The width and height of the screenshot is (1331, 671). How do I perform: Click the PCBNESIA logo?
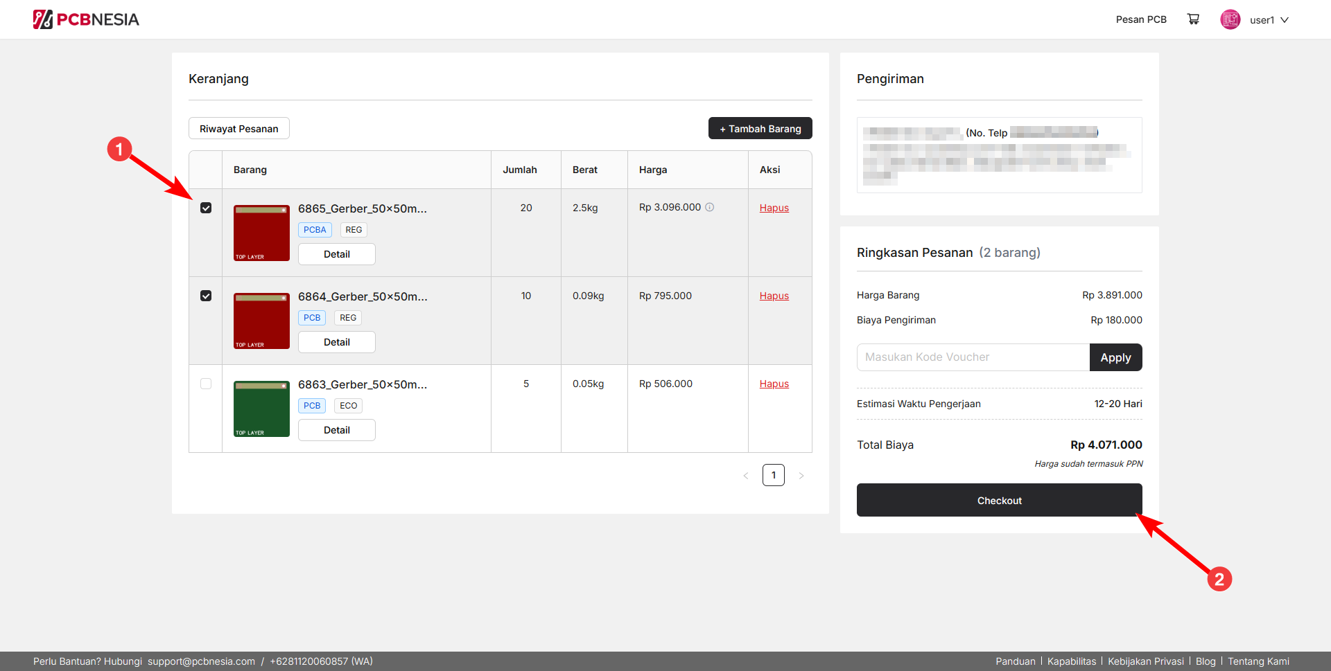(x=86, y=19)
